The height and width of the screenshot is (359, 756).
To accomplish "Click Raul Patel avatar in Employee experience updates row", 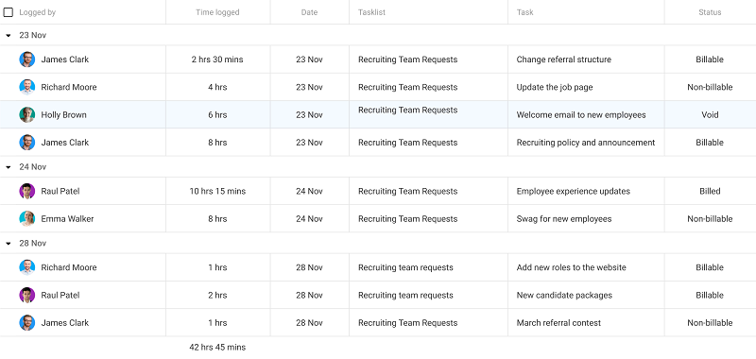I will pos(27,191).
